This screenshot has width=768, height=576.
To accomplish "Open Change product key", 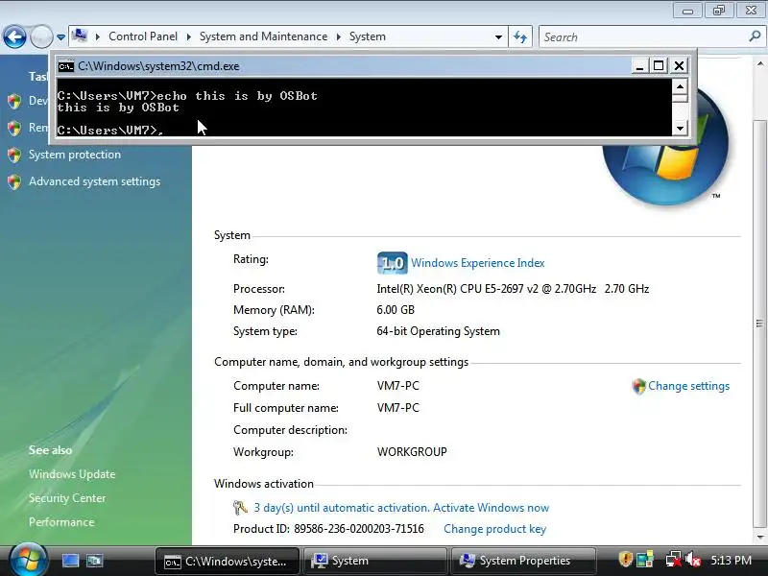I will [494, 529].
